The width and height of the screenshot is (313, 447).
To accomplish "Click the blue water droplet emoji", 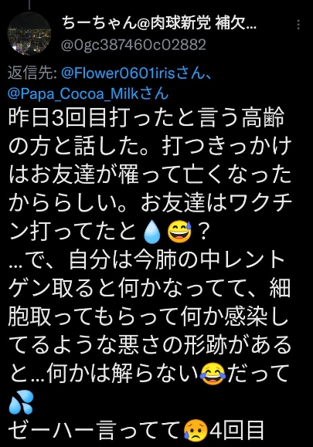I will 152,231.
